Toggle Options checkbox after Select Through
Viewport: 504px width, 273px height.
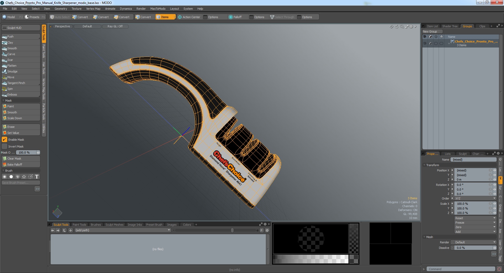(x=299, y=17)
